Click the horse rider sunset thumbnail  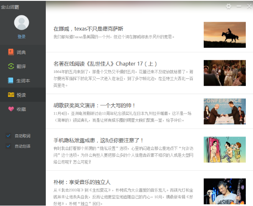pos(225,35)
